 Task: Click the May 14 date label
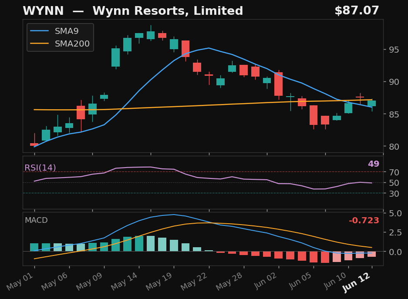click(x=125, y=282)
